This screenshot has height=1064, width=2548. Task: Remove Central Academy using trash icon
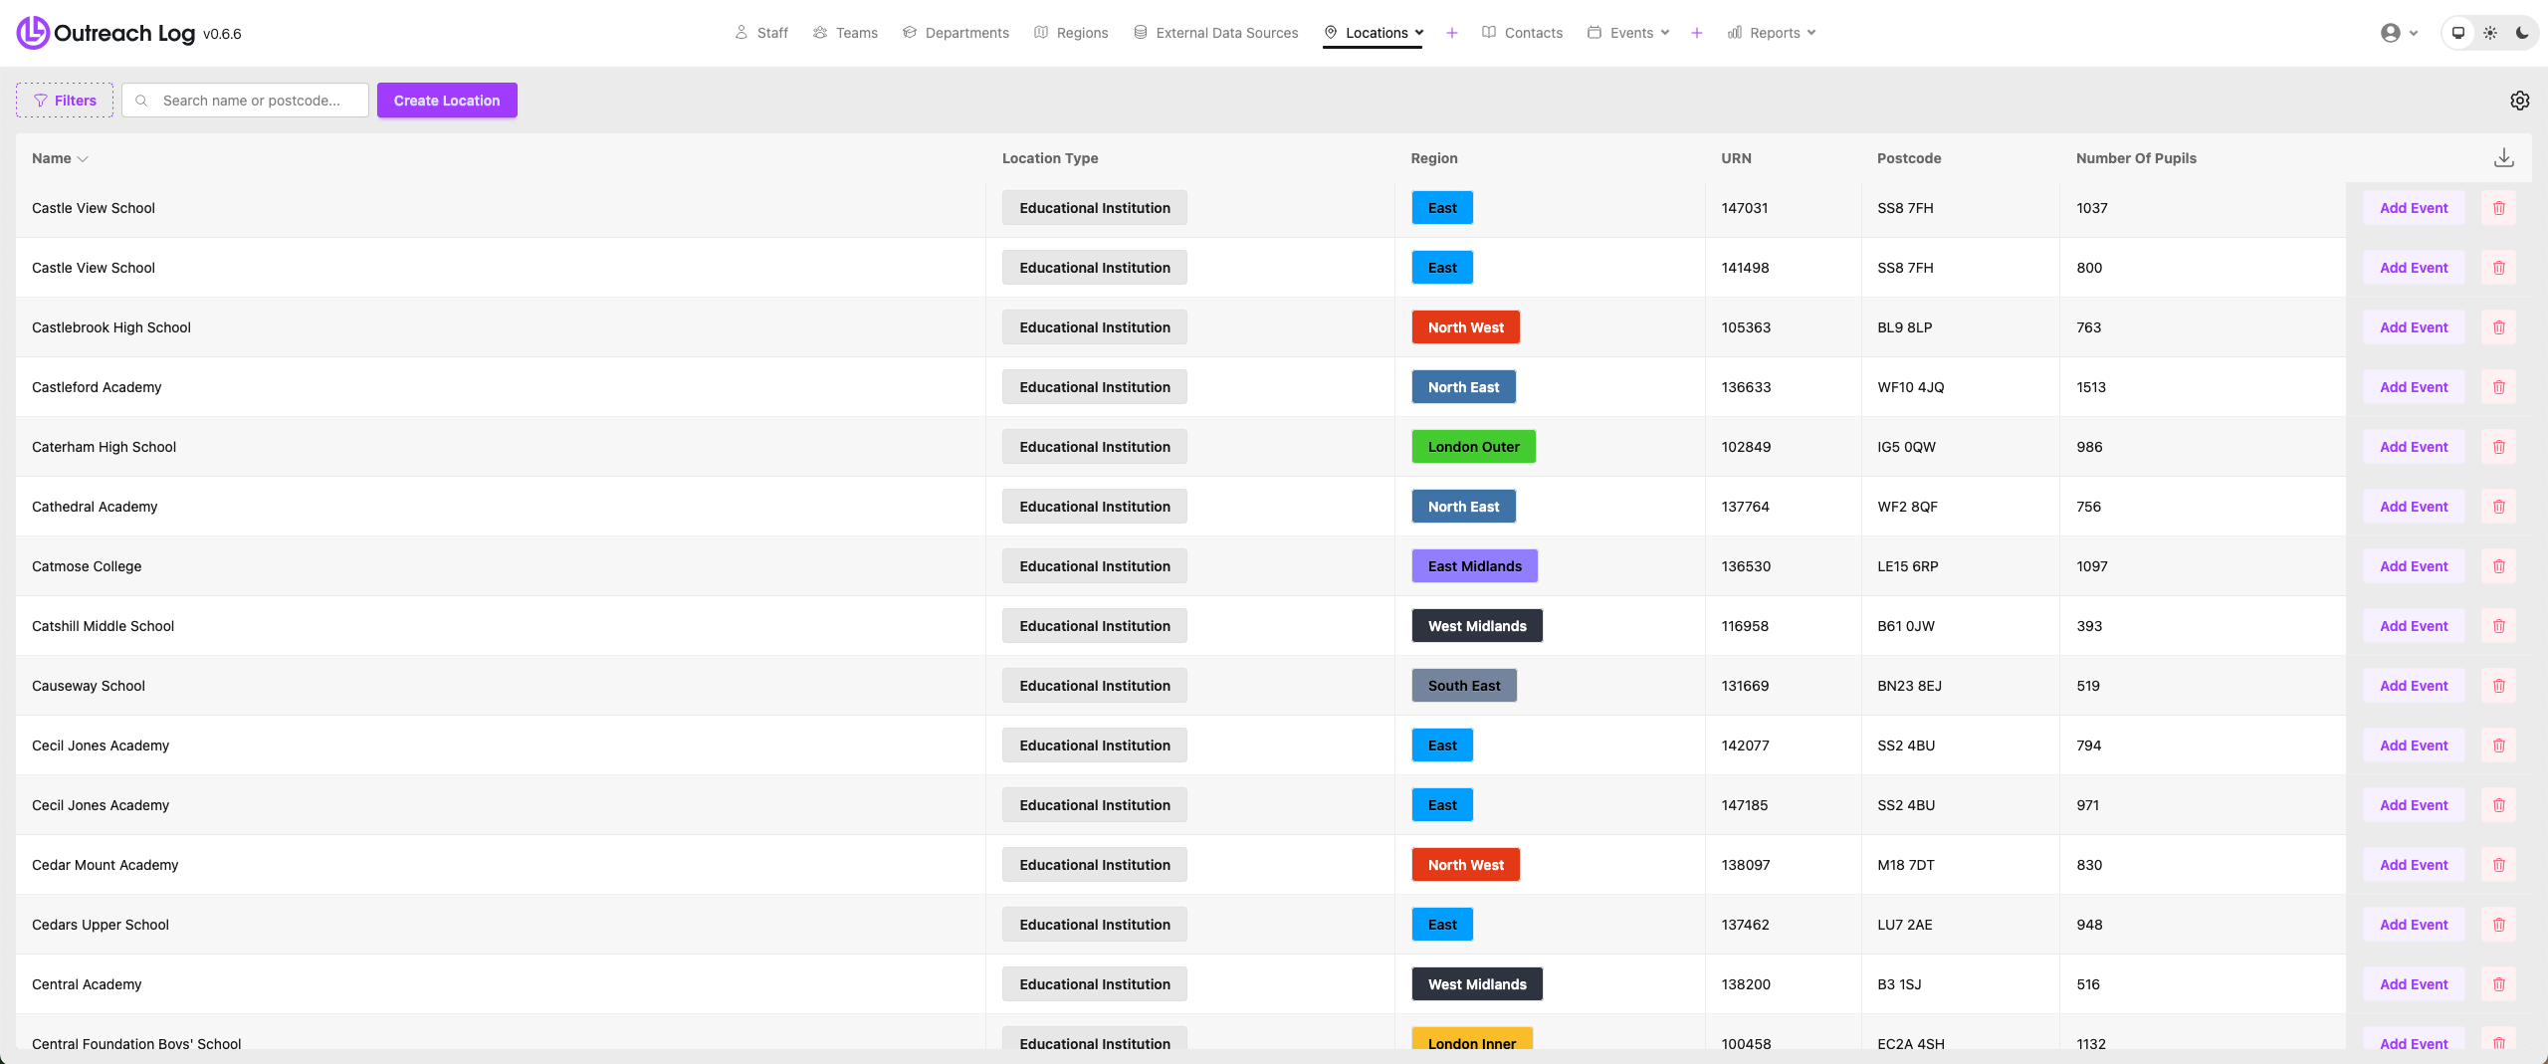[x=2498, y=984]
